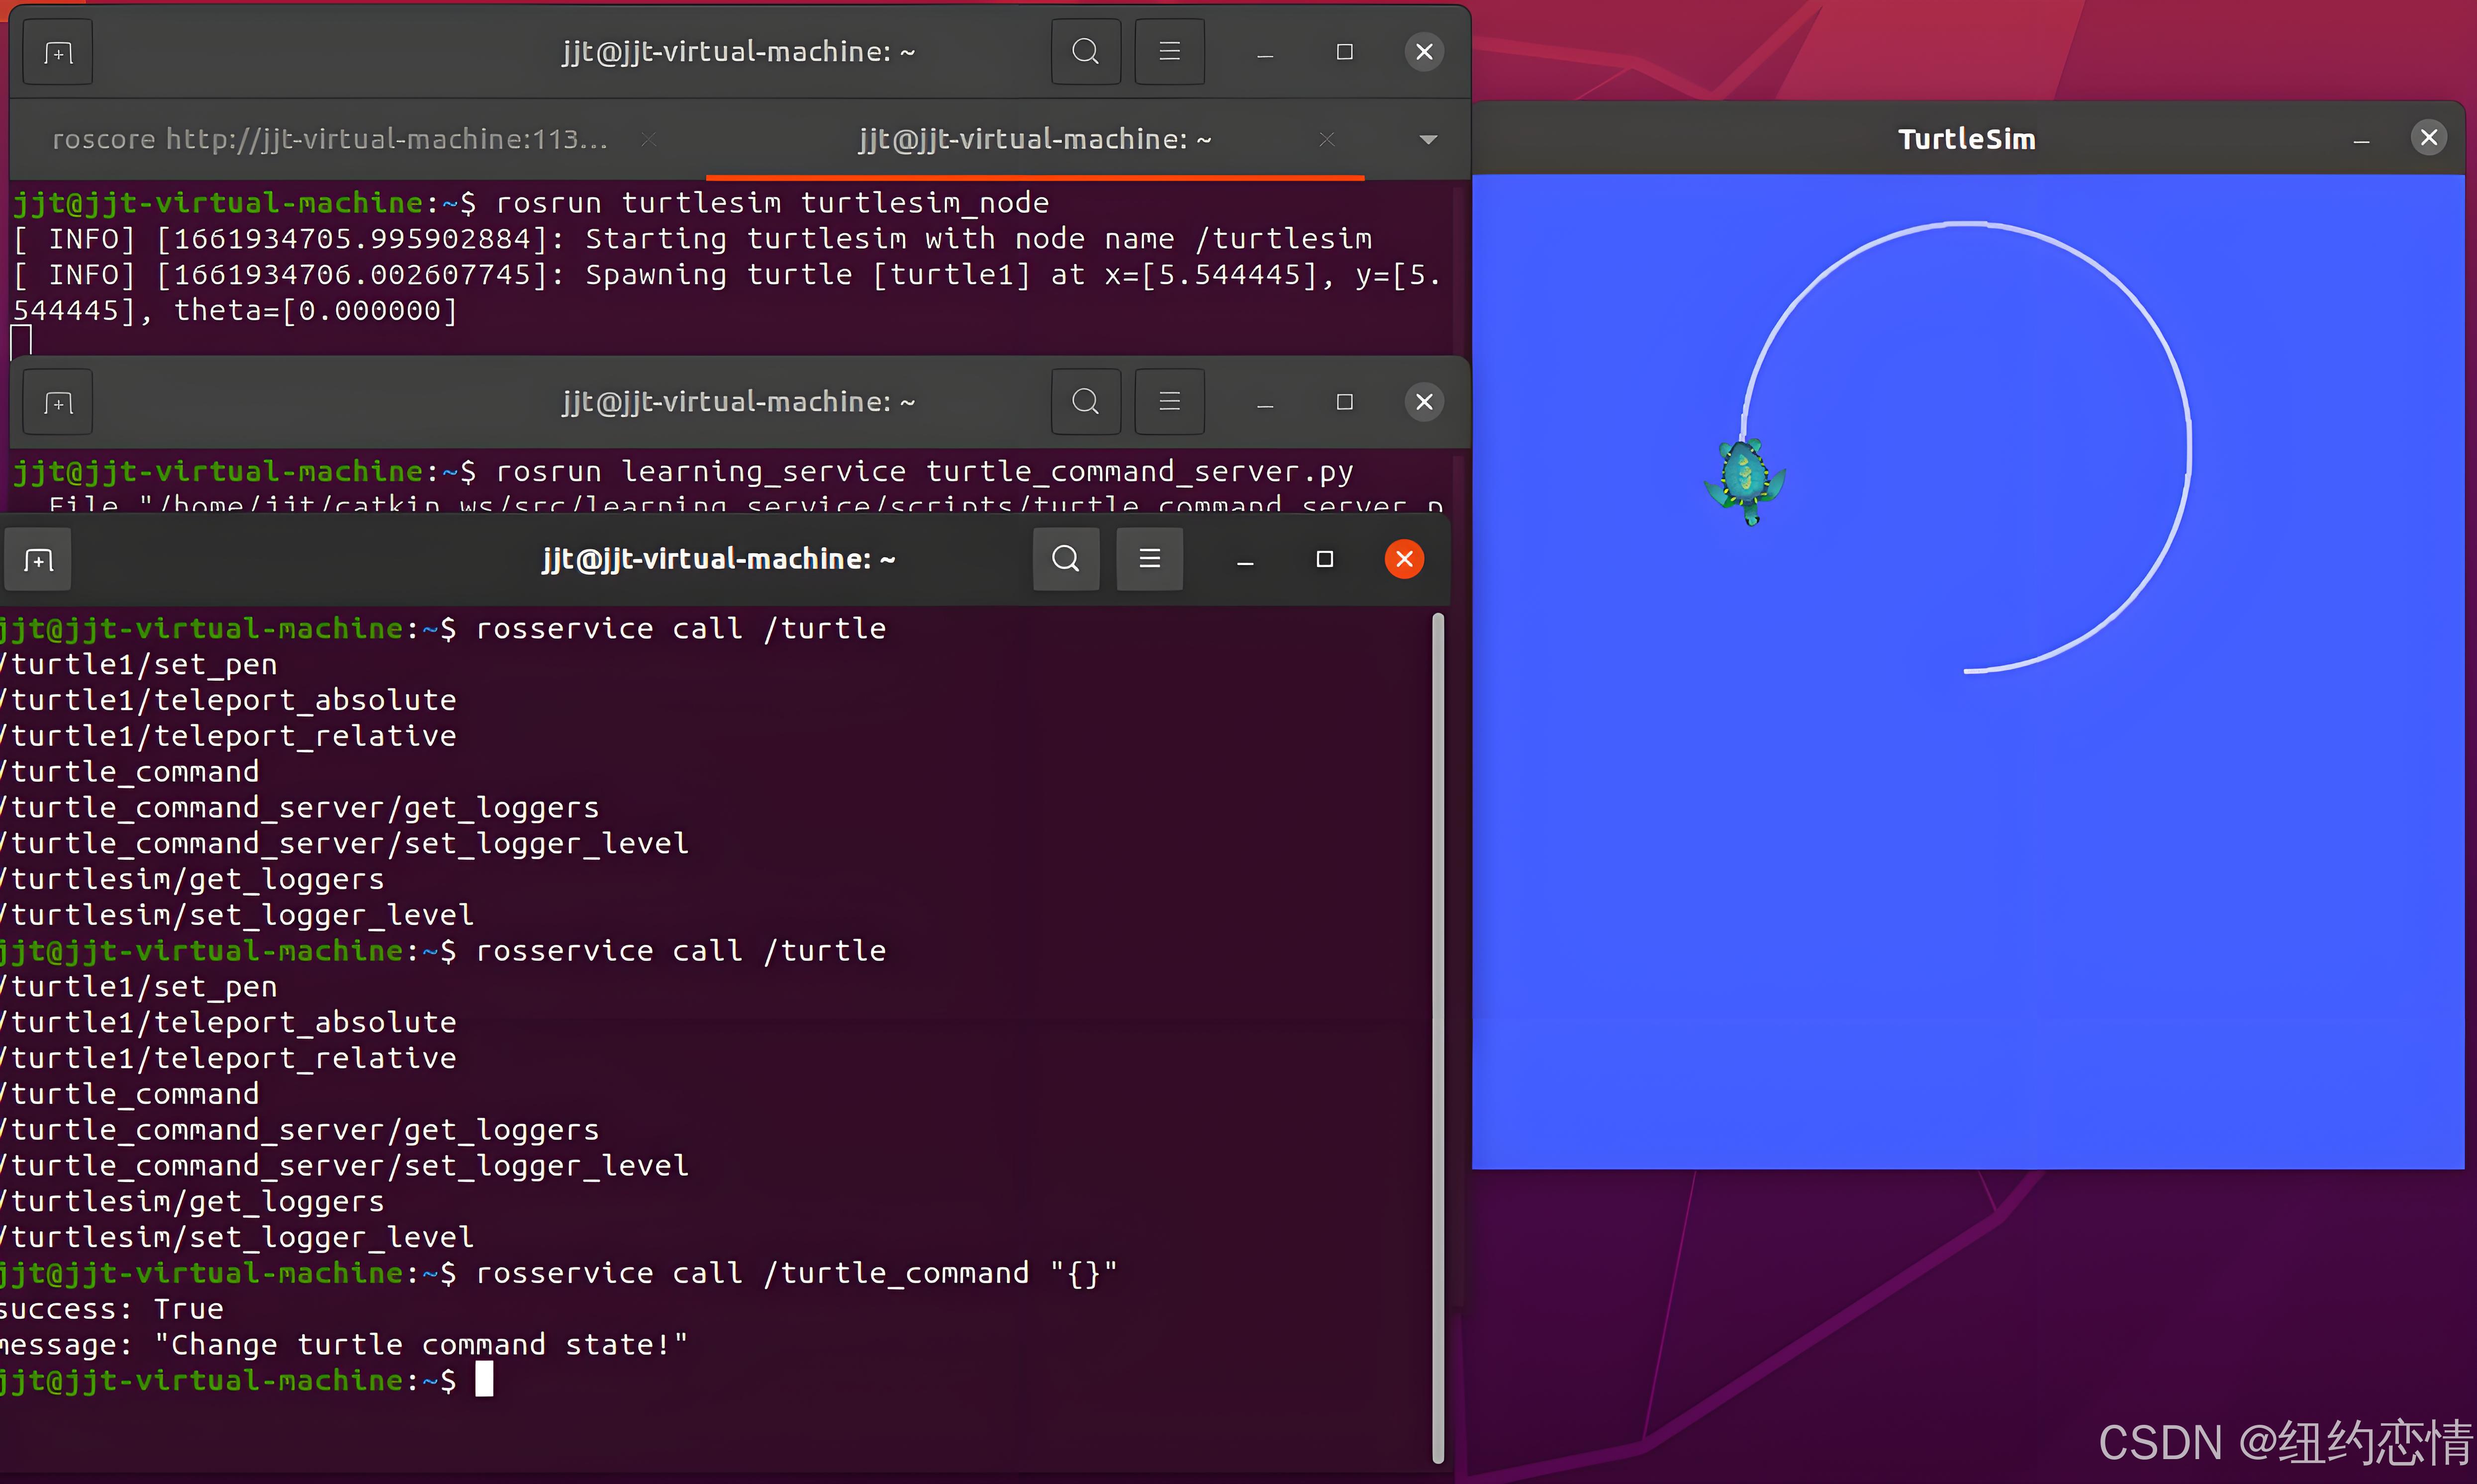The image size is (2477, 1484).
Task: Open hamburger menu in middle terminal window
Action: click(x=1169, y=402)
